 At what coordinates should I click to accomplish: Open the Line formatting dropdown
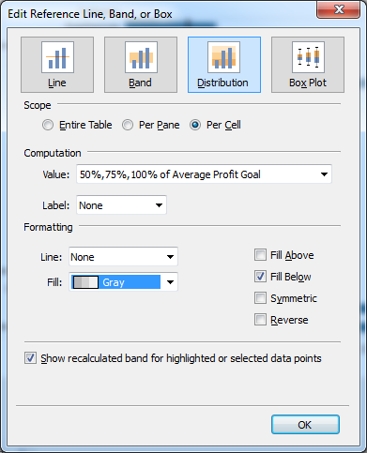[123, 257]
